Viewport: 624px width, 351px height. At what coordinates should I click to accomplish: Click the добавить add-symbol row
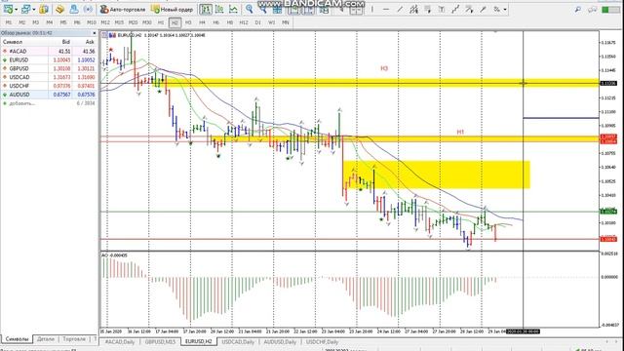[x=49, y=103]
